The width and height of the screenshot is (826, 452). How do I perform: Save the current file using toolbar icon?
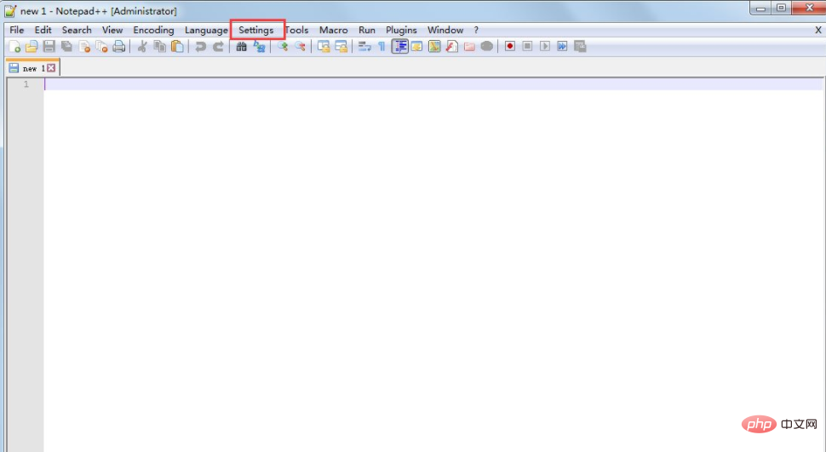(49, 46)
